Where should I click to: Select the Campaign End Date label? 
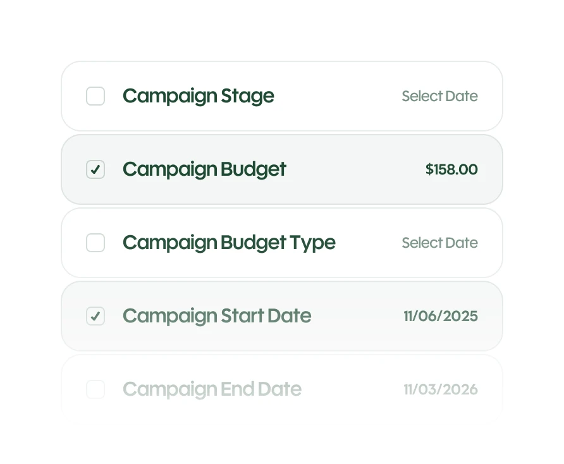[212, 389]
